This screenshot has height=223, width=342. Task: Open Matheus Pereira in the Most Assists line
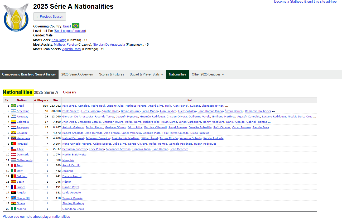[x=65, y=45]
